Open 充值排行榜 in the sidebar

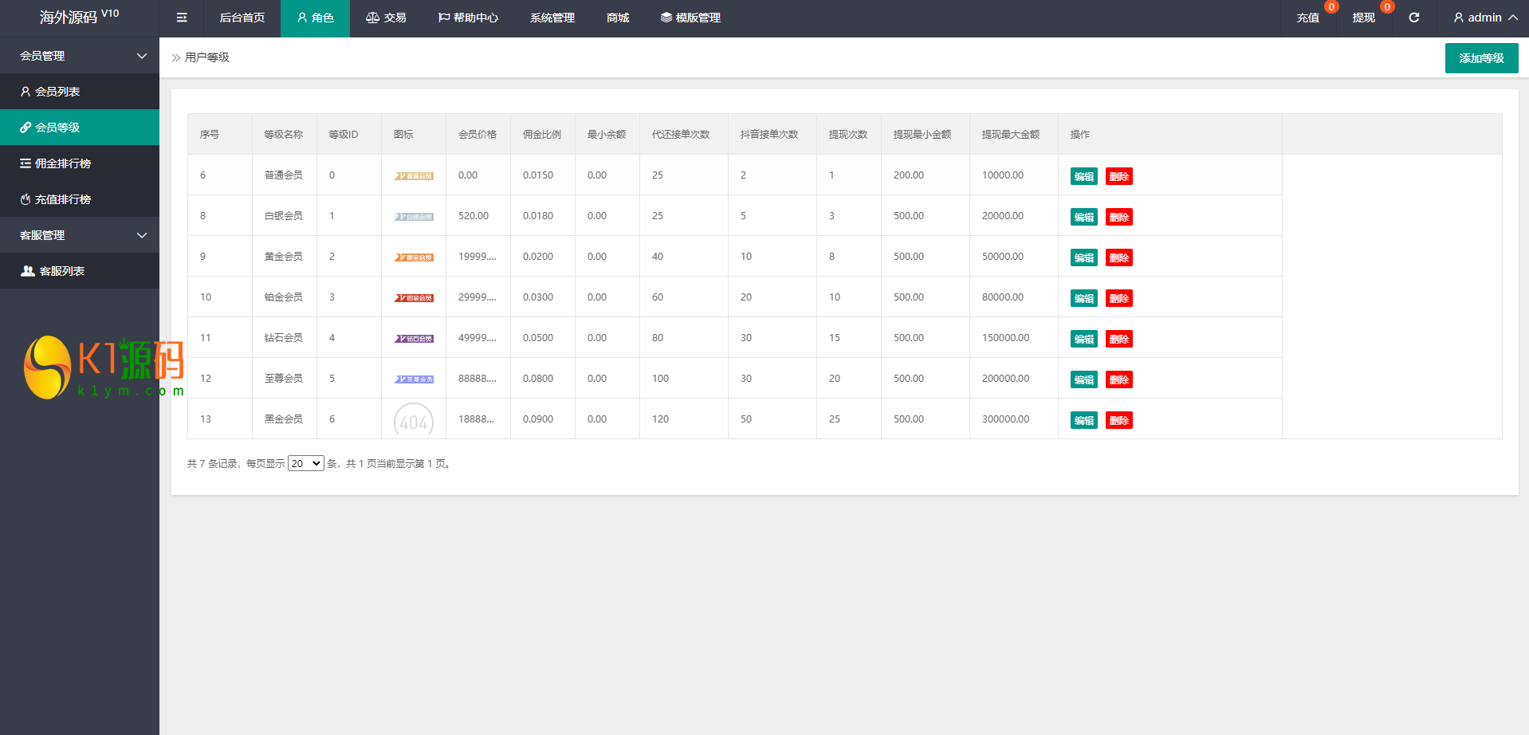(80, 199)
